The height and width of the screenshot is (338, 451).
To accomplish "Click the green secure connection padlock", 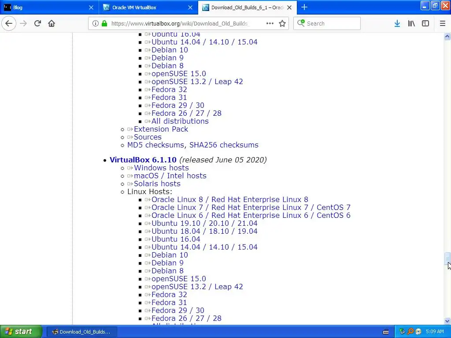I will 104,23.
